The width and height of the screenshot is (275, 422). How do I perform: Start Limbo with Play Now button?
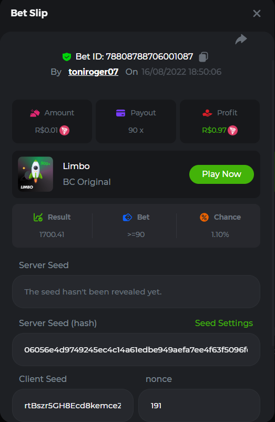pos(221,174)
